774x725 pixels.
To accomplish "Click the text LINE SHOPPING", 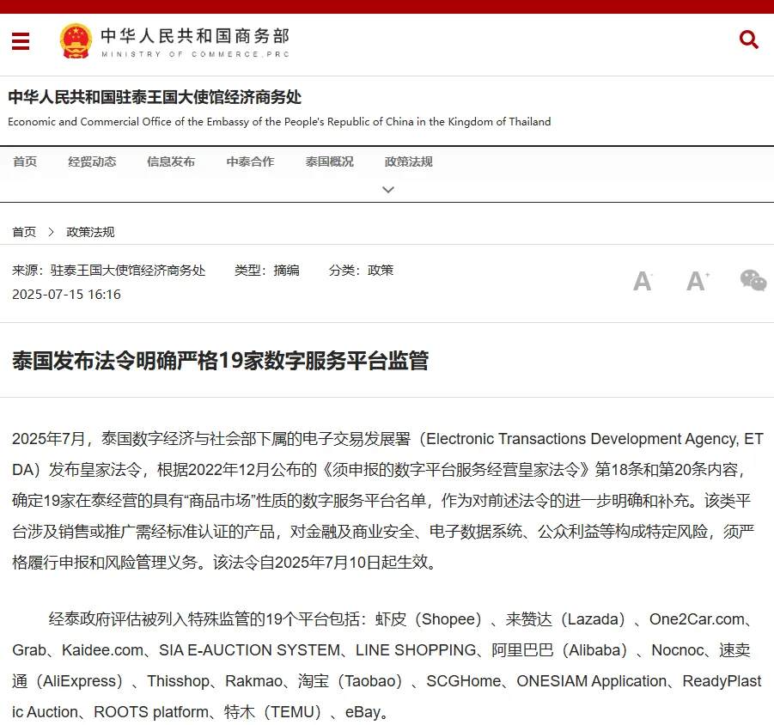I will point(416,650).
